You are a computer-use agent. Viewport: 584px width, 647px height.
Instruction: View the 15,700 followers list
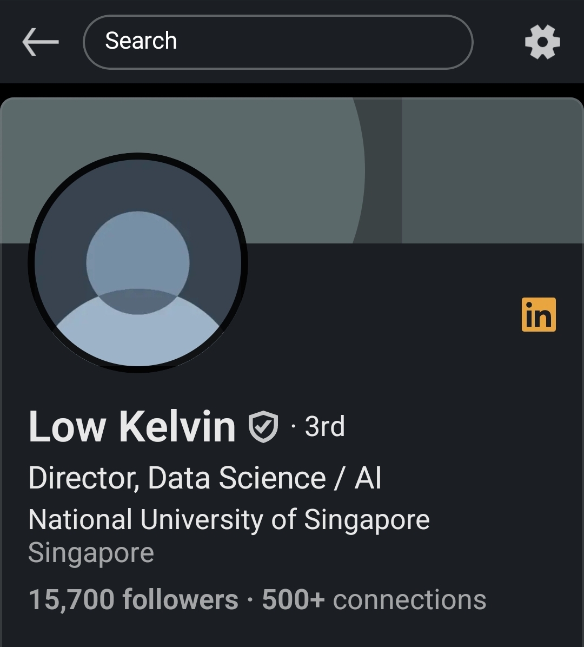[x=133, y=599]
